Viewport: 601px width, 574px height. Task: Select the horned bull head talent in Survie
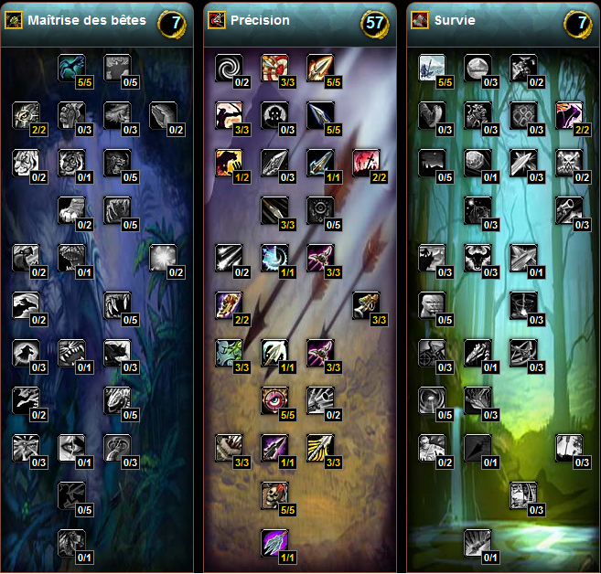(x=478, y=258)
